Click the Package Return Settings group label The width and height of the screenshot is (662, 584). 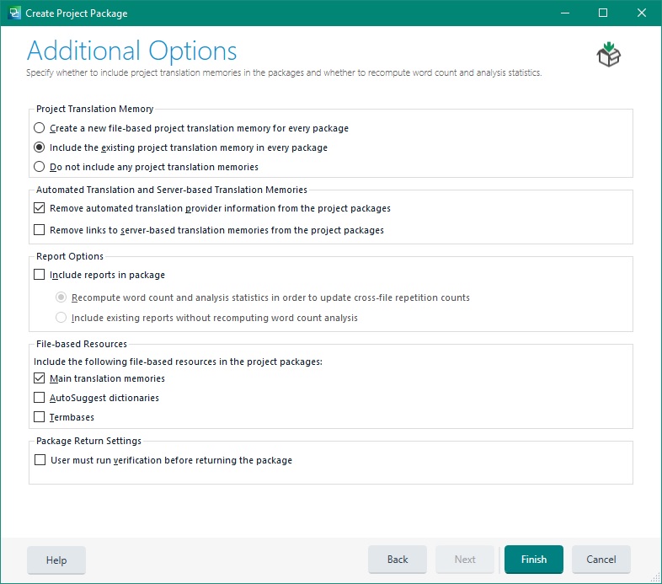88,441
